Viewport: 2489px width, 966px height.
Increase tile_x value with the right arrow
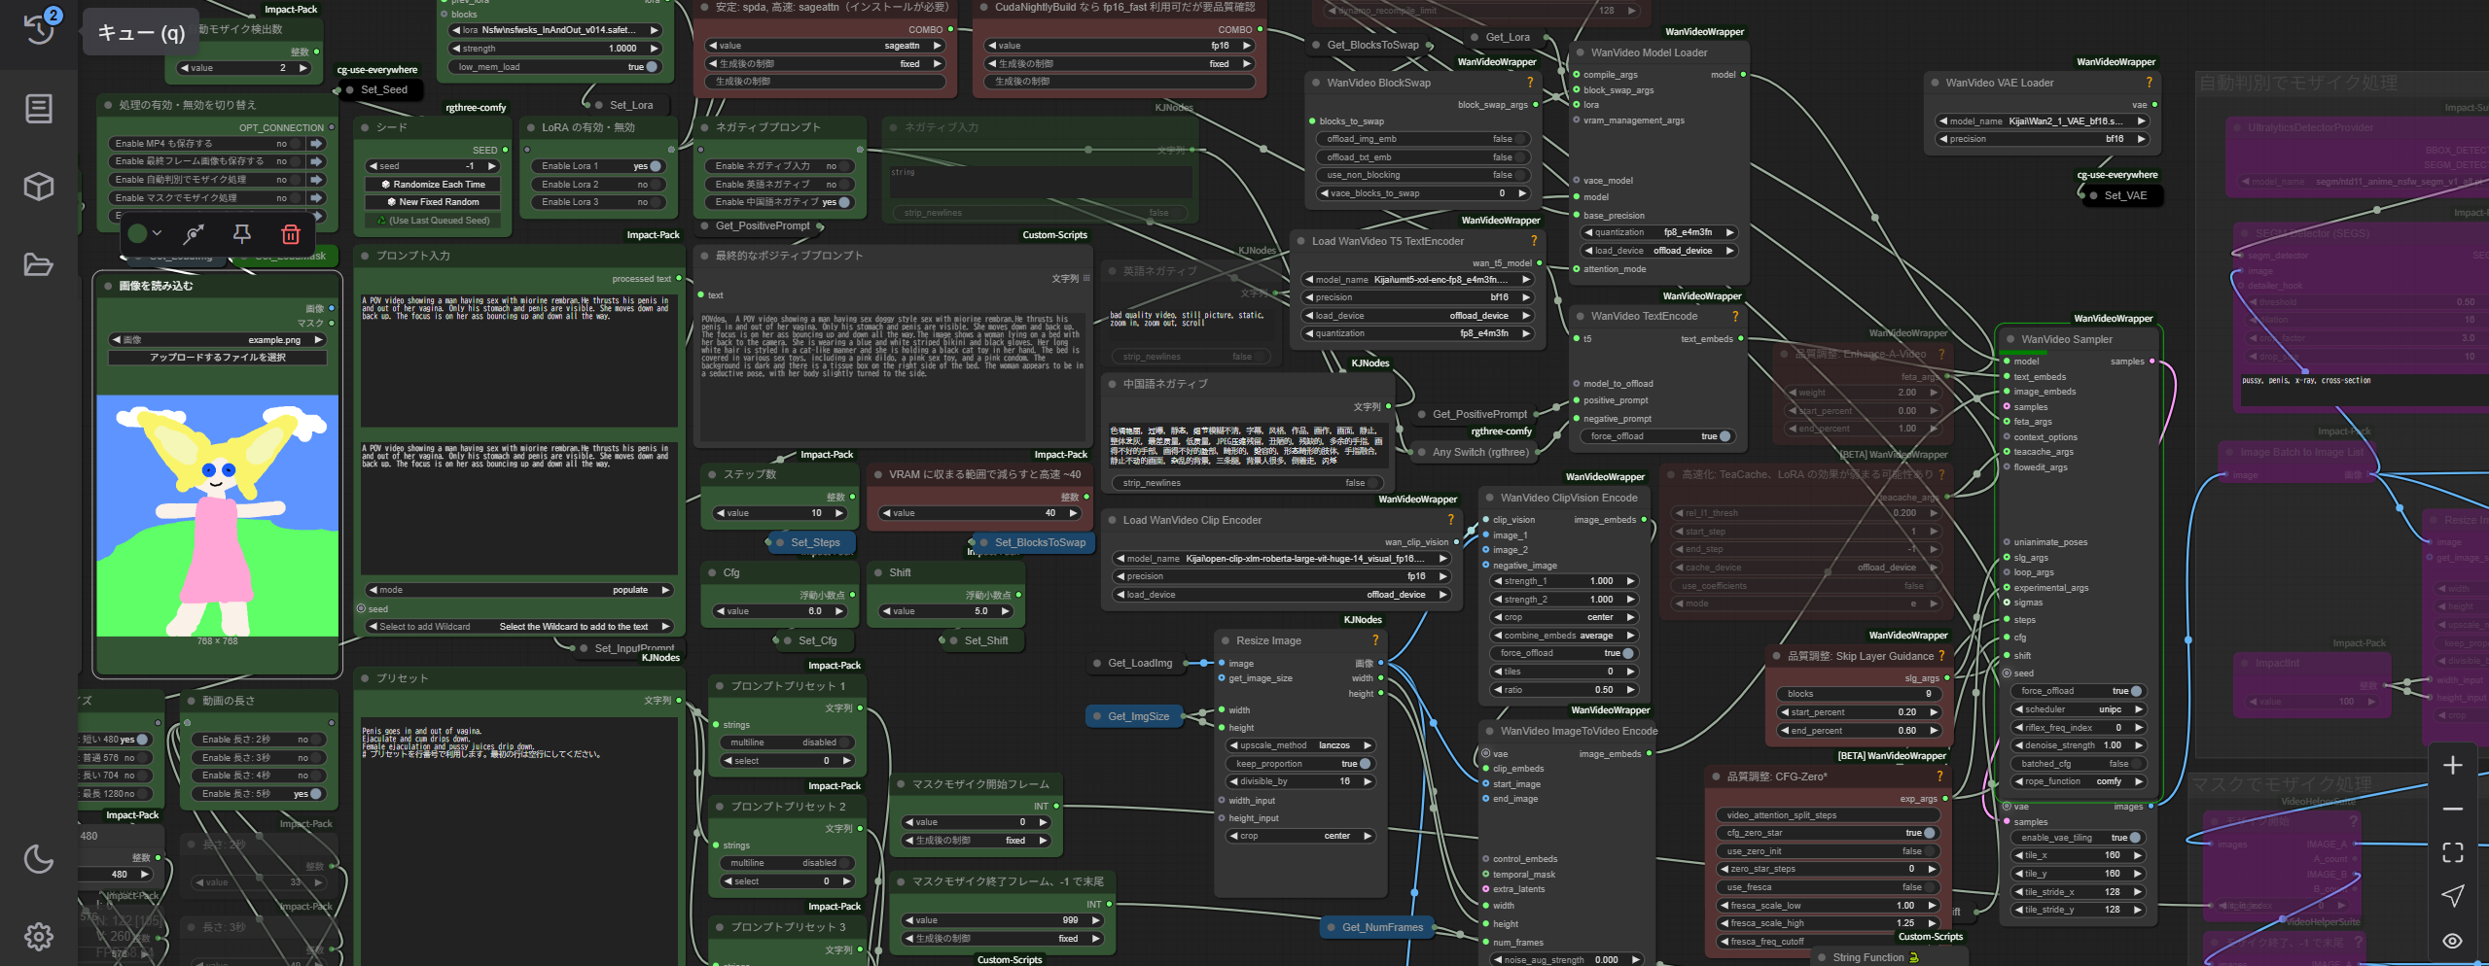(x=2138, y=856)
